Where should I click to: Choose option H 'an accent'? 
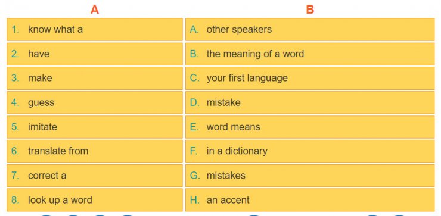[x=310, y=200]
